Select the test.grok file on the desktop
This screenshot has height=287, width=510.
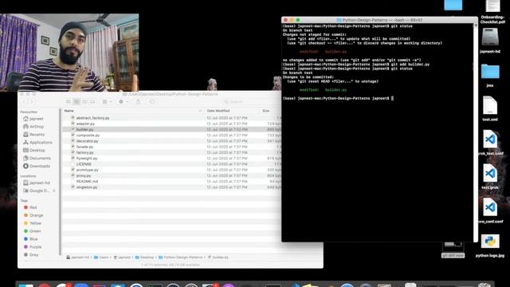pos(490,177)
